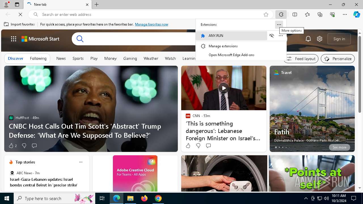Open comments on CNN Lebanese story
Screen dimensions: 363x204
208,146
